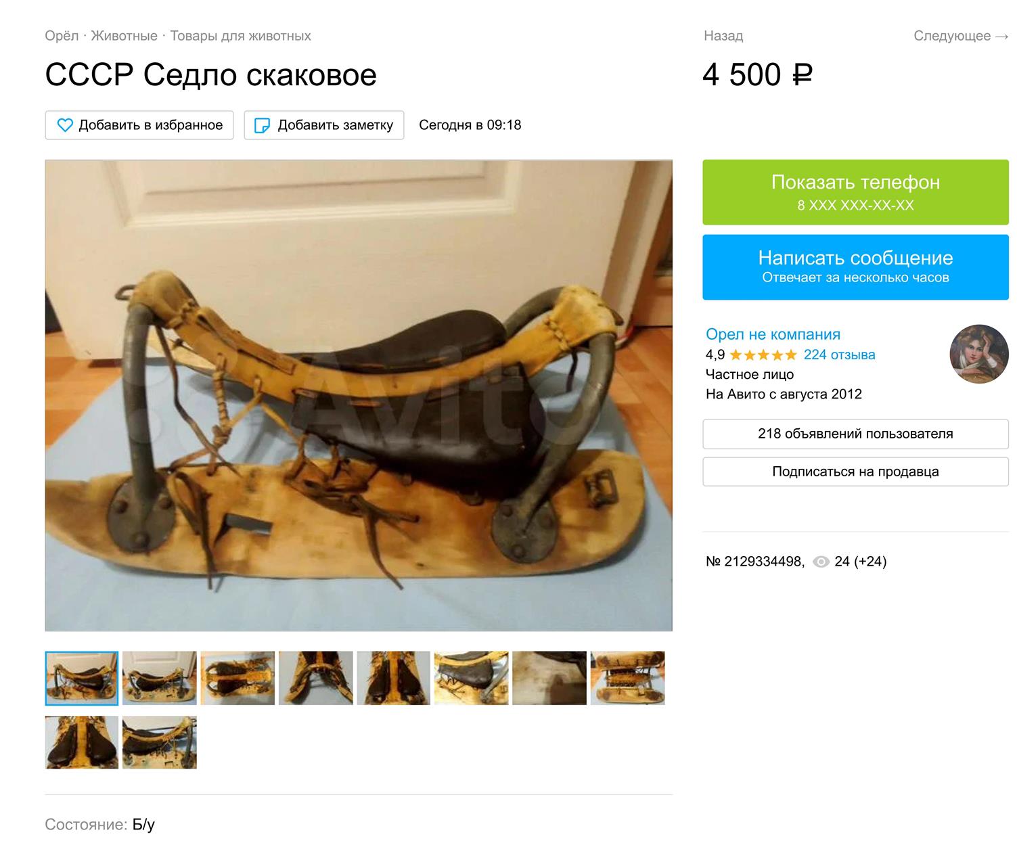1017x841 pixels.
Task: Open 218 объявлений пользователя
Action: pos(855,434)
